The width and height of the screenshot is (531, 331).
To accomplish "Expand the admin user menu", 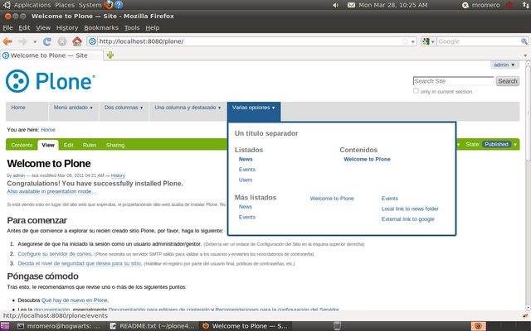I will point(504,65).
